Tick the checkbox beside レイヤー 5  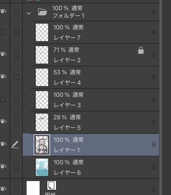pyautogui.click(x=16, y=122)
